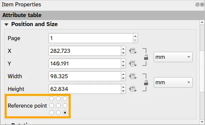
Task: Open data defined override for X
Action: [133, 51]
